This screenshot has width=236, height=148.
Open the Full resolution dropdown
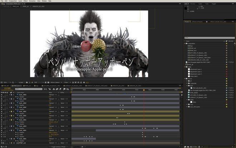pyautogui.click(x=39, y=82)
